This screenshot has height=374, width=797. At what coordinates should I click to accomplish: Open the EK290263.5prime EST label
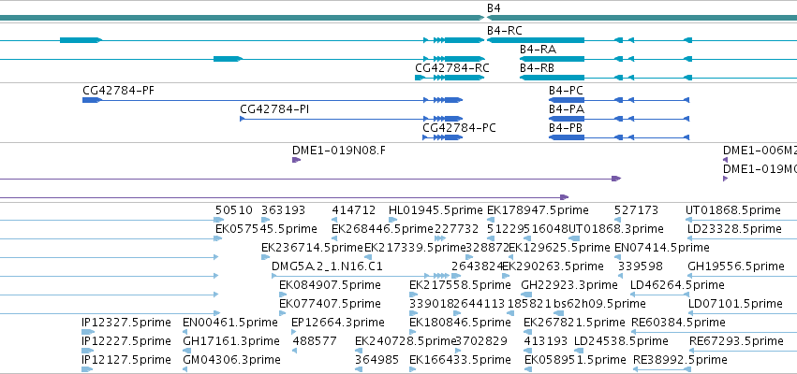pos(553,266)
